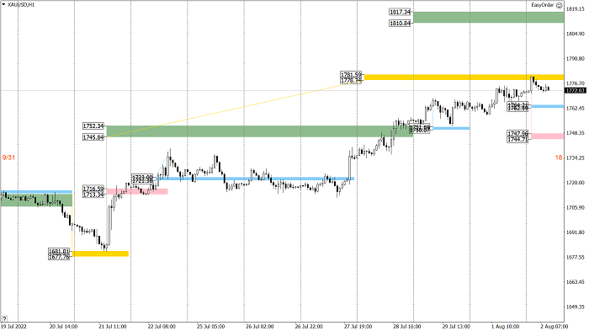
Task: Click the current price tag 1772.63
Action: coord(576,91)
